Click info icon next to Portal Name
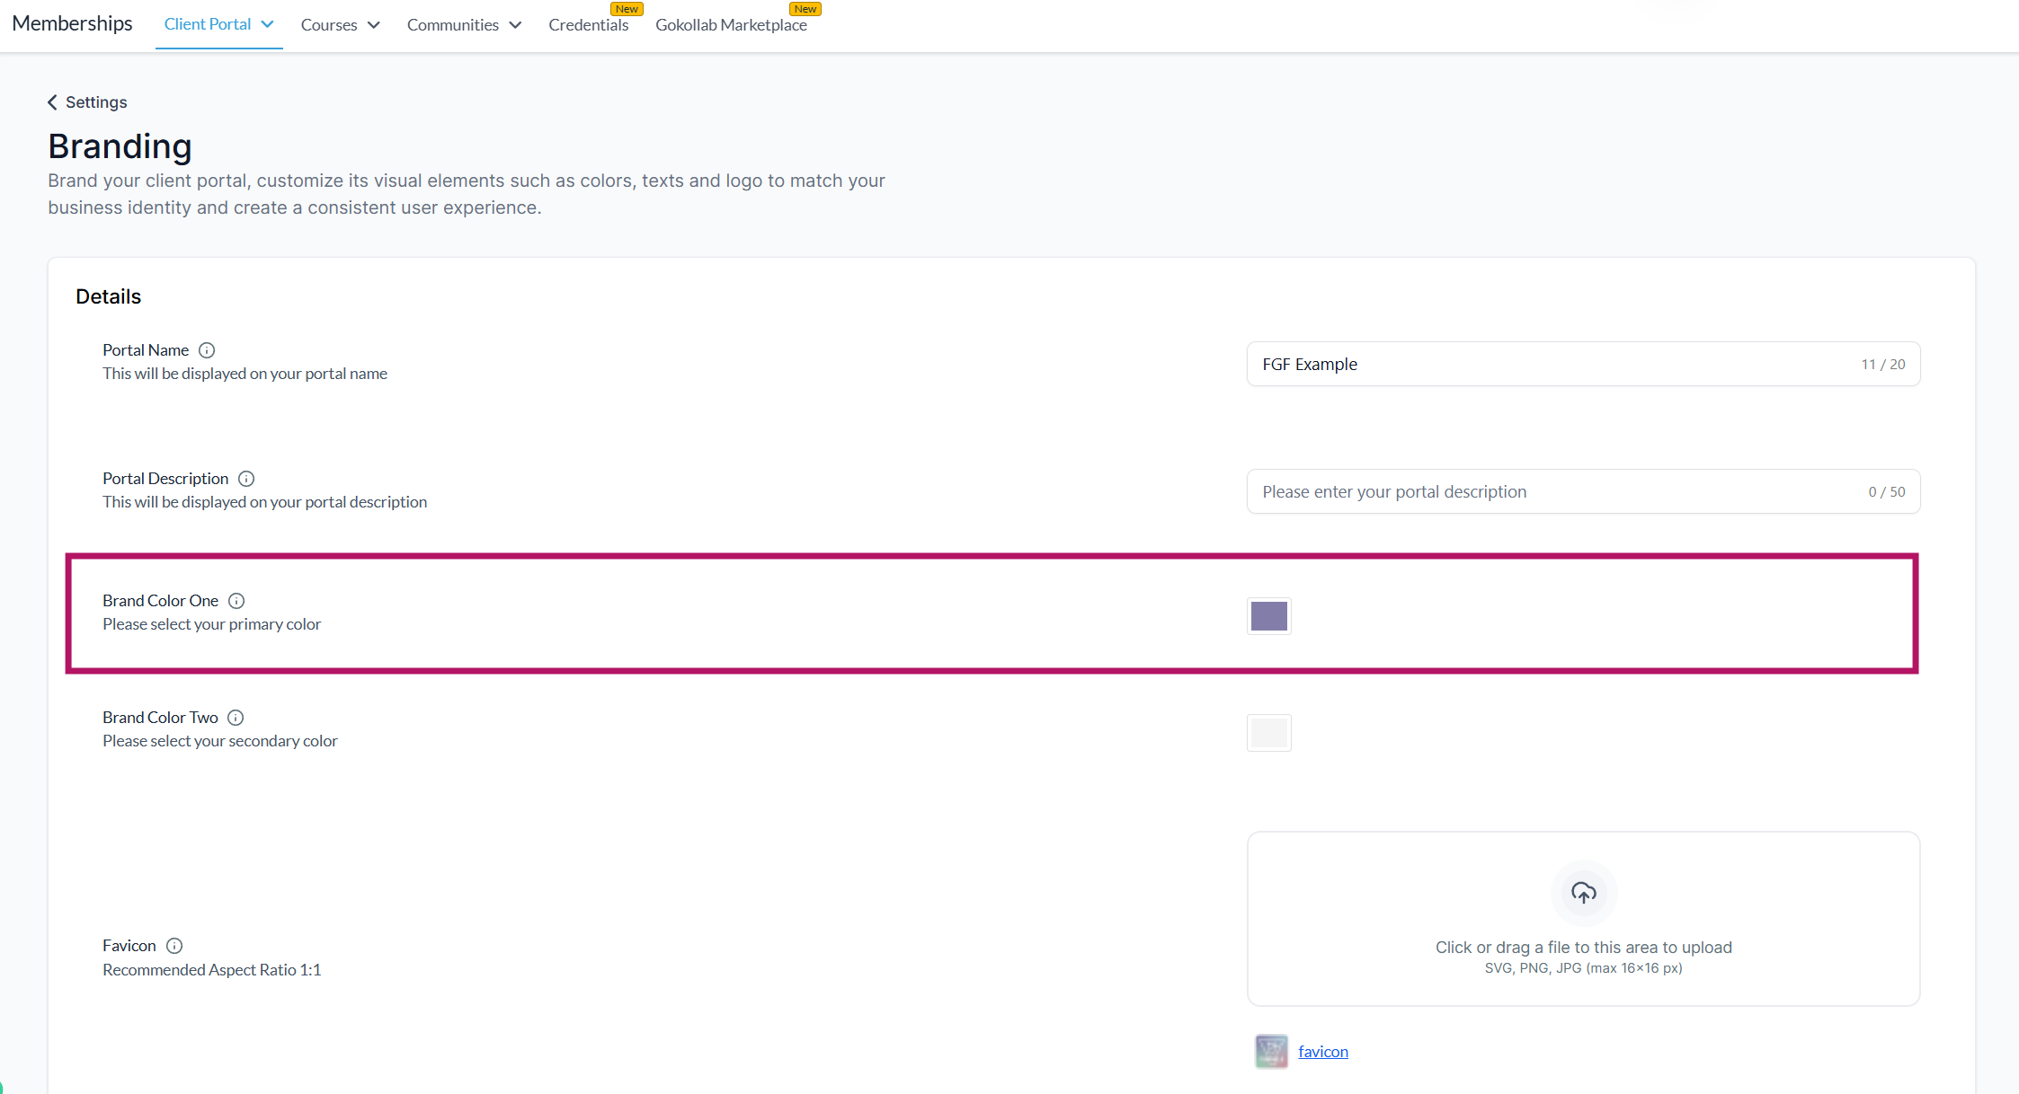 (x=207, y=350)
